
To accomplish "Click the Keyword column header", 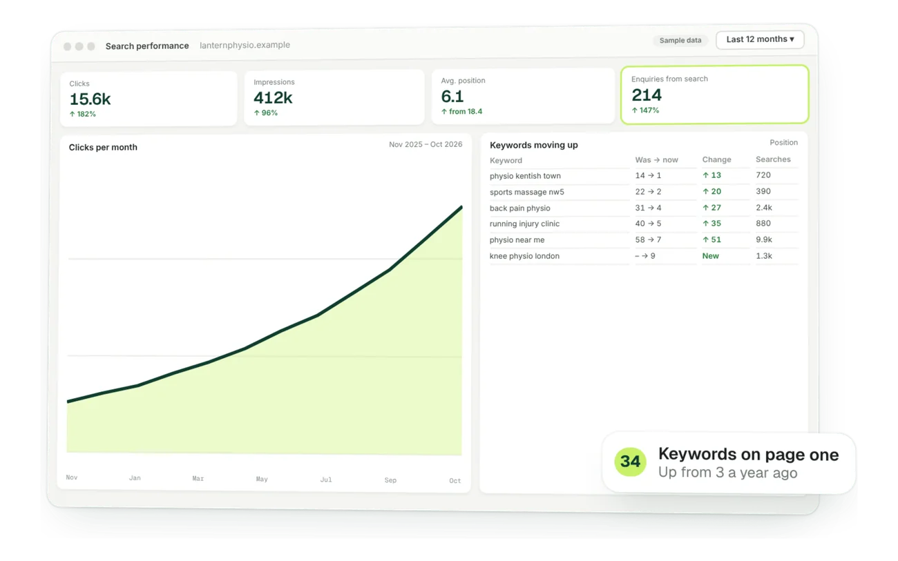I will click(506, 160).
